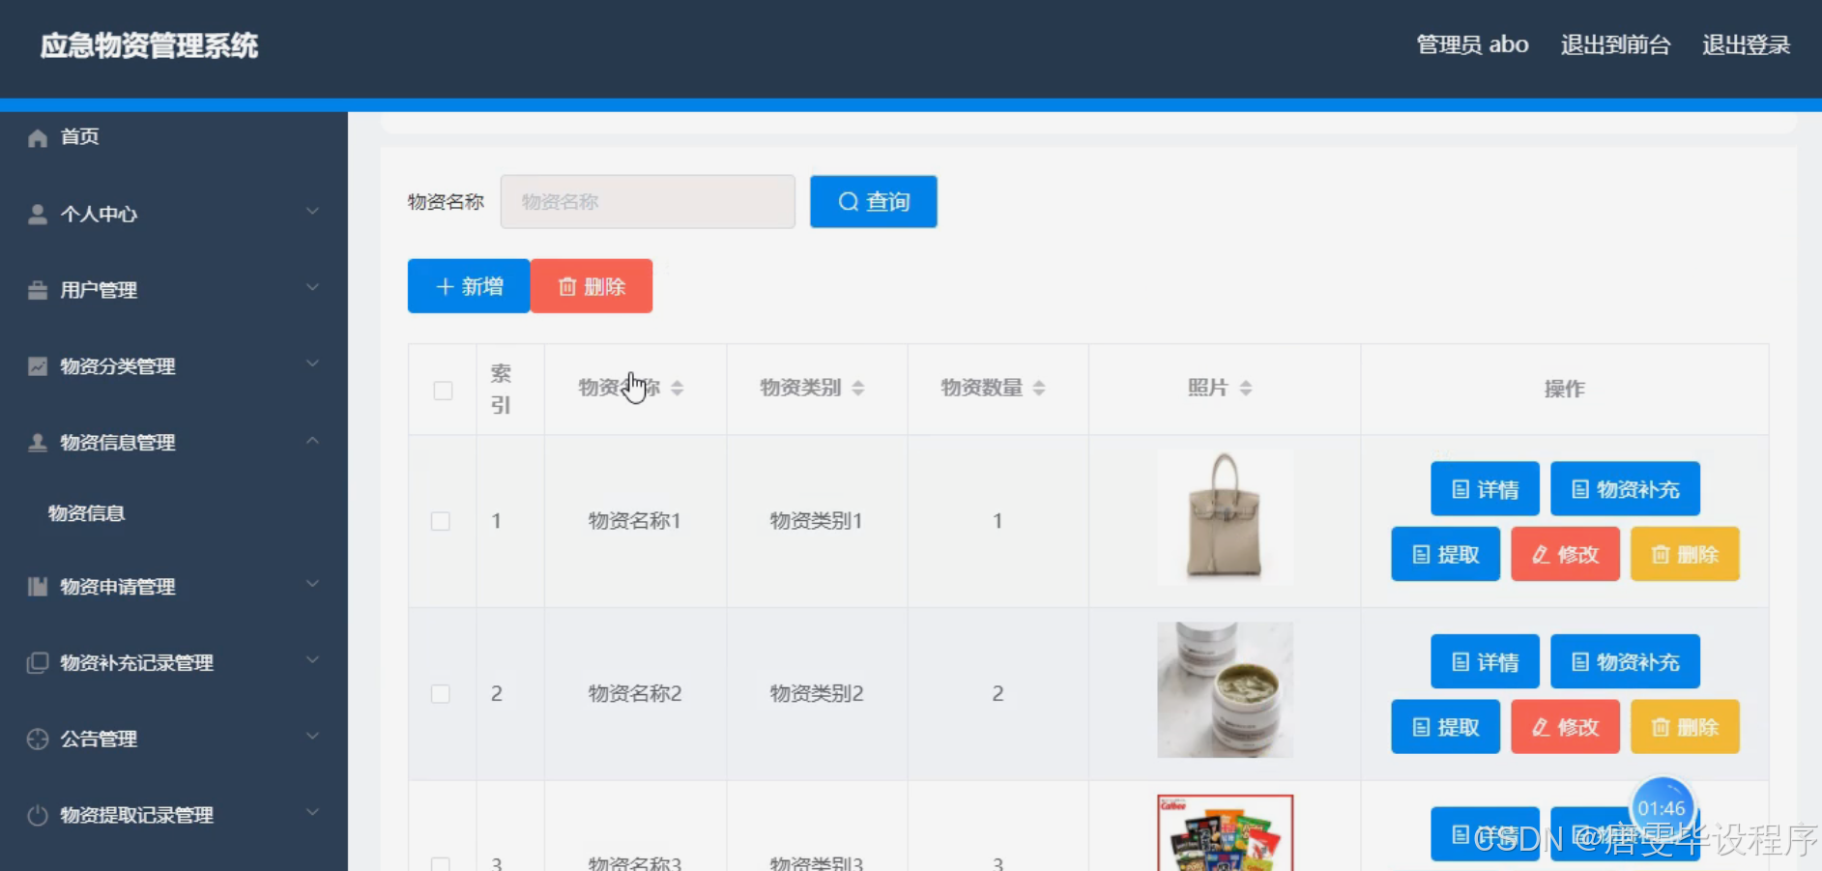Click the briefcase icon beside 用户管理

38,290
